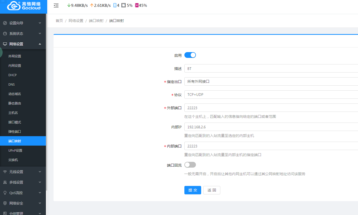Click the gauge icon beside 系统状态
Screen dimensions: 358x215
pos(5,34)
